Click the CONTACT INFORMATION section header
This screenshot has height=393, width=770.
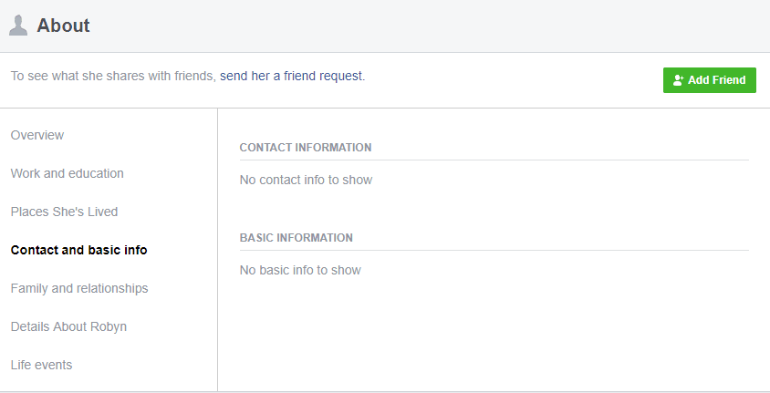tap(306, 147)
